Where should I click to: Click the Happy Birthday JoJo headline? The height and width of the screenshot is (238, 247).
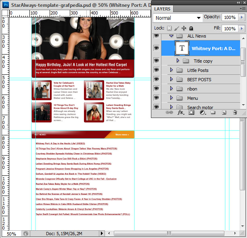[81, 65]
